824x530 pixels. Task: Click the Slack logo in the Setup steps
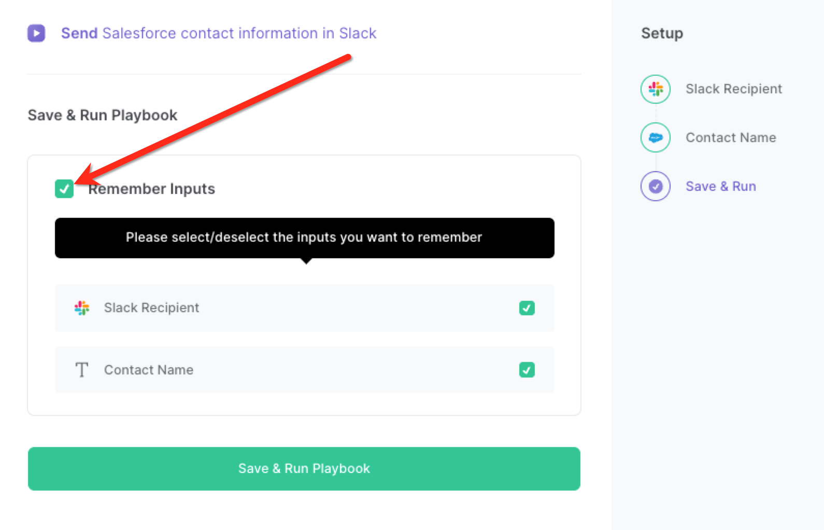pos(656,89)
